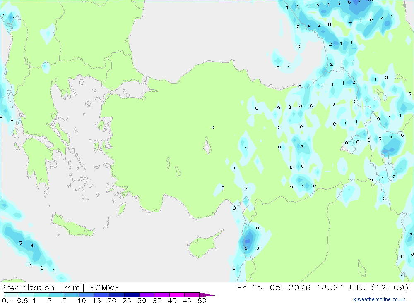This screenshot has height=303, width=414.
Task: Click the 45–50 mm legend color swatch
Action: point(192,295)
